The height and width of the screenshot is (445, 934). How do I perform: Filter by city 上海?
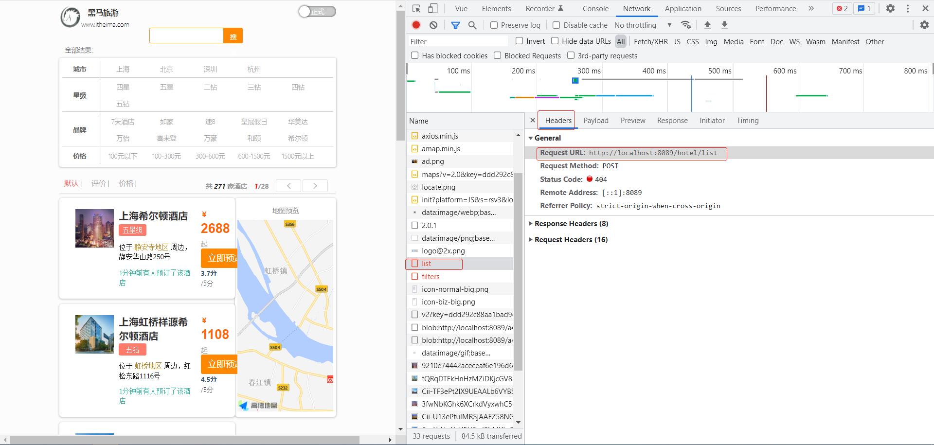123,69
